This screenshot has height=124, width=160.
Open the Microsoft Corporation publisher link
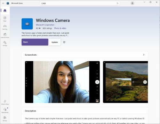pos(45,25)
